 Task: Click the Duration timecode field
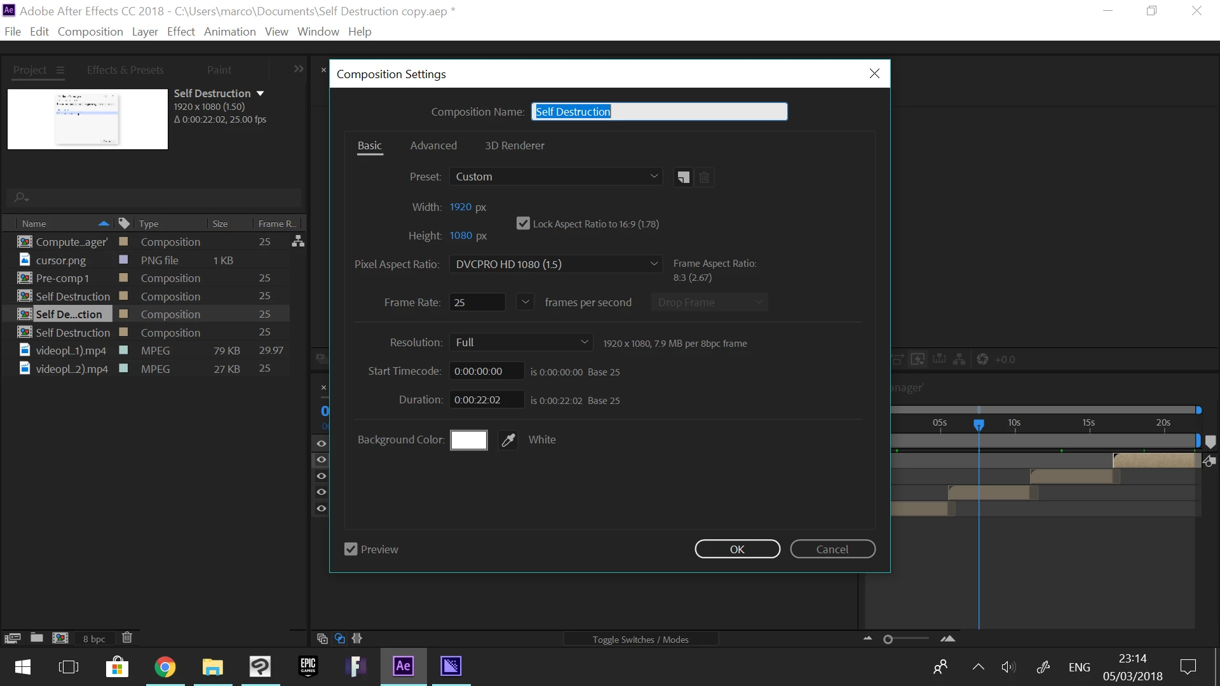point(486,400)
